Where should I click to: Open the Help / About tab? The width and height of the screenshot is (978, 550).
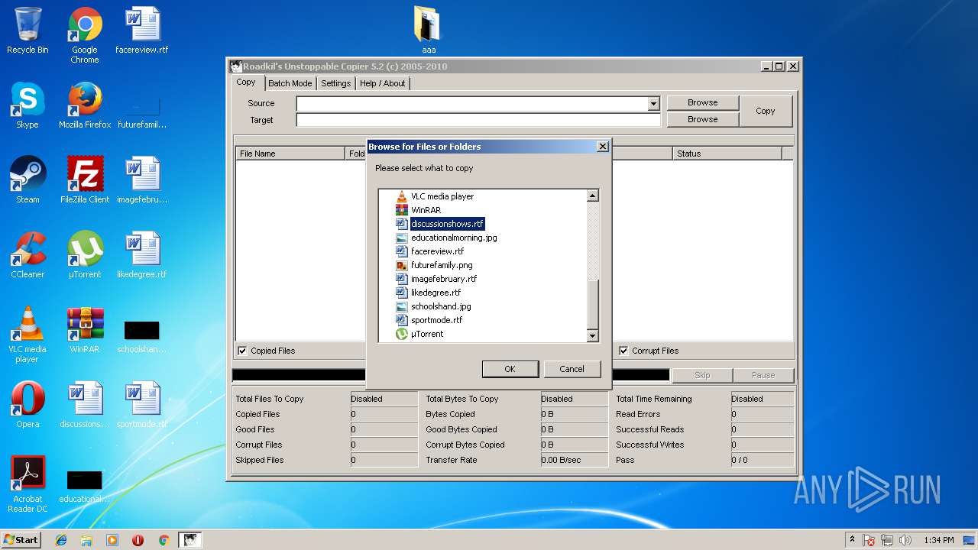pyautogui.click(x=382, y=83)
